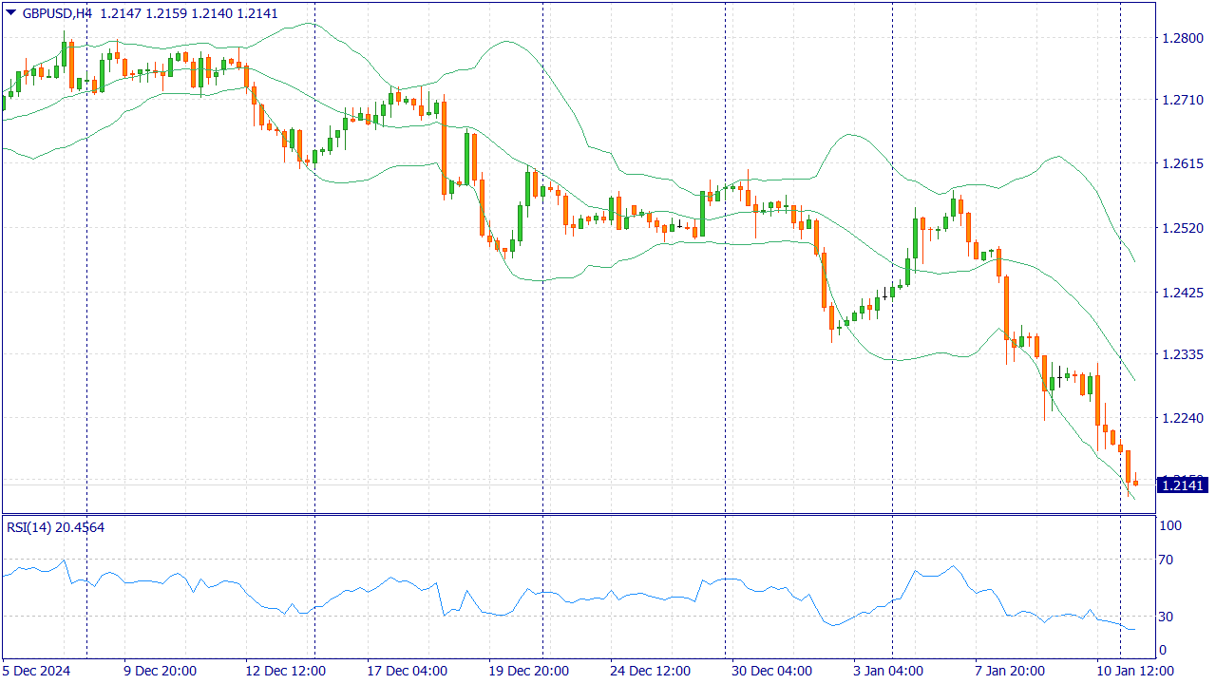Click the 17 Dec 04:00 time label
This screenshot has height=684, width=1216.
(408, 671)
